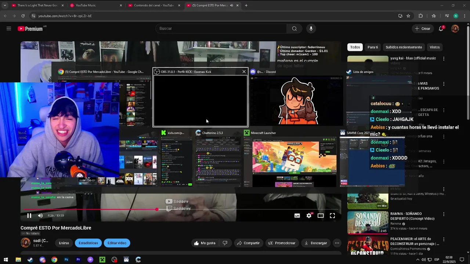
Task: Click the Unirse button
Action: (64, 243)
